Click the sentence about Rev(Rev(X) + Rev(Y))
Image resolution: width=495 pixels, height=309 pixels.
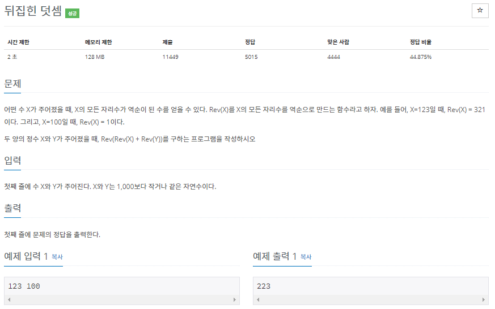[130, 139]
